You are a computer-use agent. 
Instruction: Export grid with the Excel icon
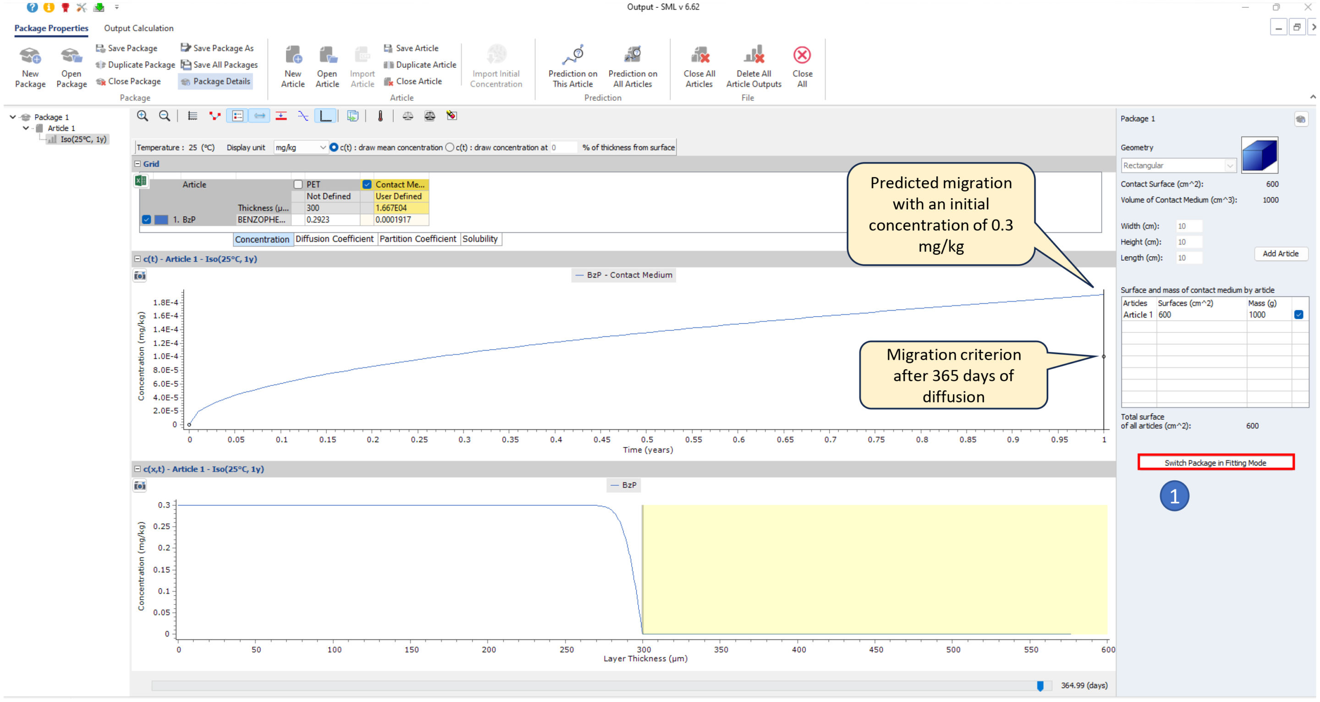pyautogui.click(x=140, y=181)
